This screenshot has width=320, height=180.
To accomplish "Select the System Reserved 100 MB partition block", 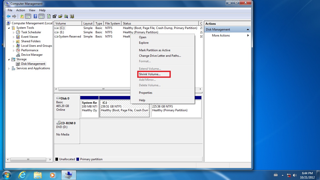I will pyautogui.click(x=89, y=108).
